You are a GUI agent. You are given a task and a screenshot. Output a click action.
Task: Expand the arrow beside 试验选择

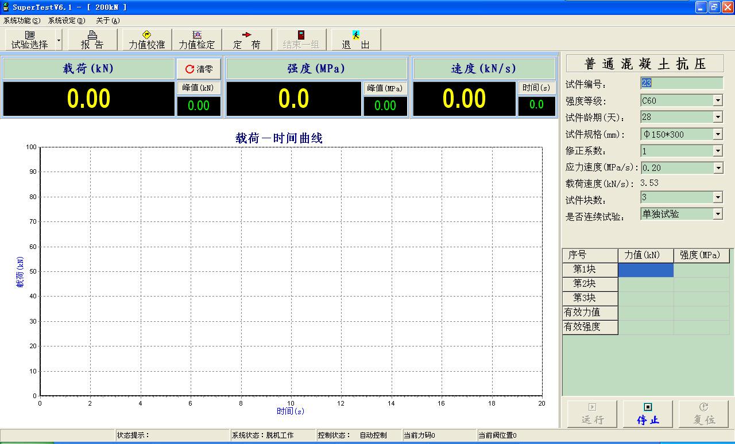click(59, 40)
